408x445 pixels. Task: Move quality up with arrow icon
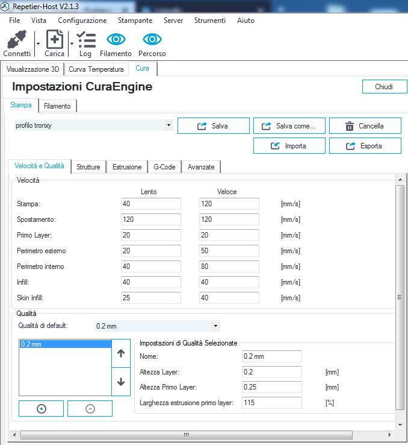click(121, 353)
